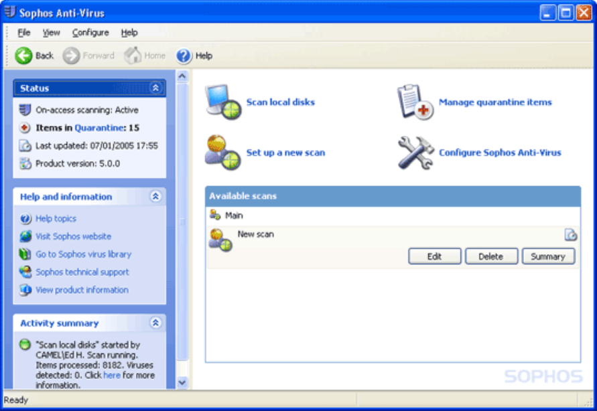The image size is (597, 411).
Task: Click the small icon next to Main group
Action: click(215, 215)
